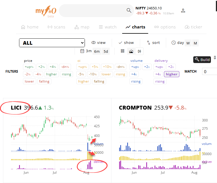Open the sort options menu
This screenshot has width=217, height=183.
153,43
